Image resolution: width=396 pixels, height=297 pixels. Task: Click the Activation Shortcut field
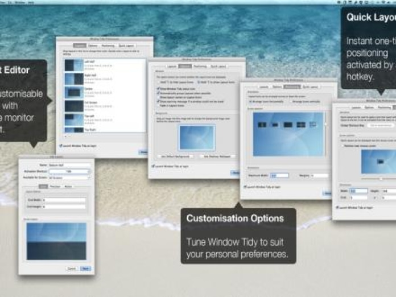69,171
